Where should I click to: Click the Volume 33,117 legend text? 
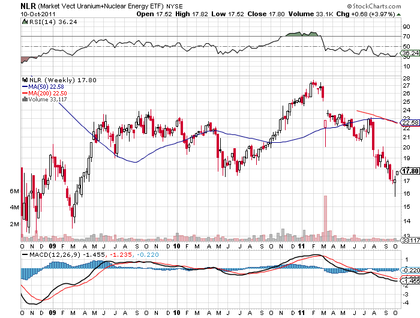coord(47,100)
